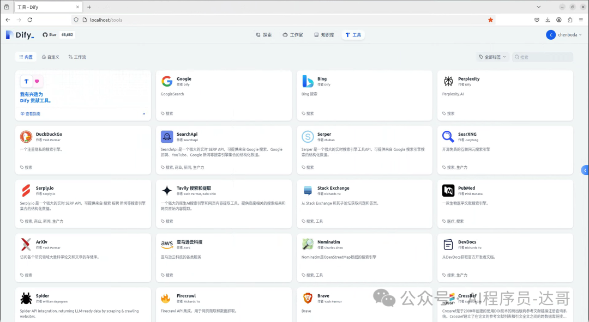The image size is (589, 322).
Task: Click the Google logo icon
Action: pyautogui.click(x=167, y=81)
